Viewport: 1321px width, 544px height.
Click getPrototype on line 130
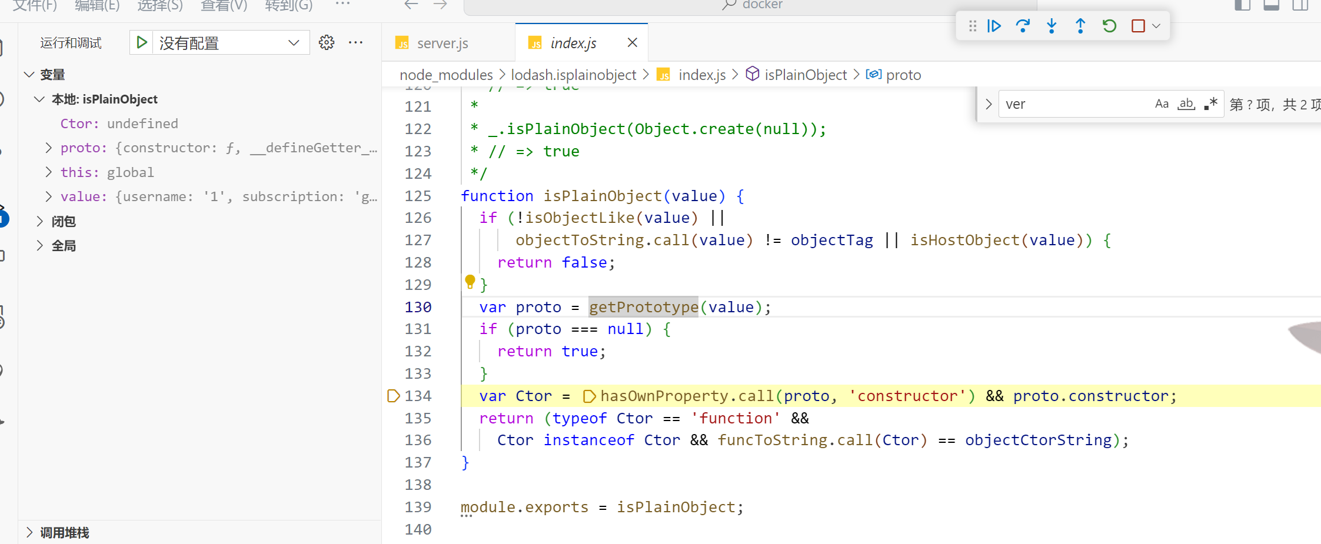click(644, 307)
